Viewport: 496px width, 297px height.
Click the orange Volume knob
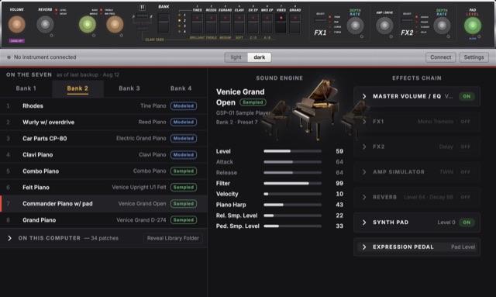[x=17, y=24]
